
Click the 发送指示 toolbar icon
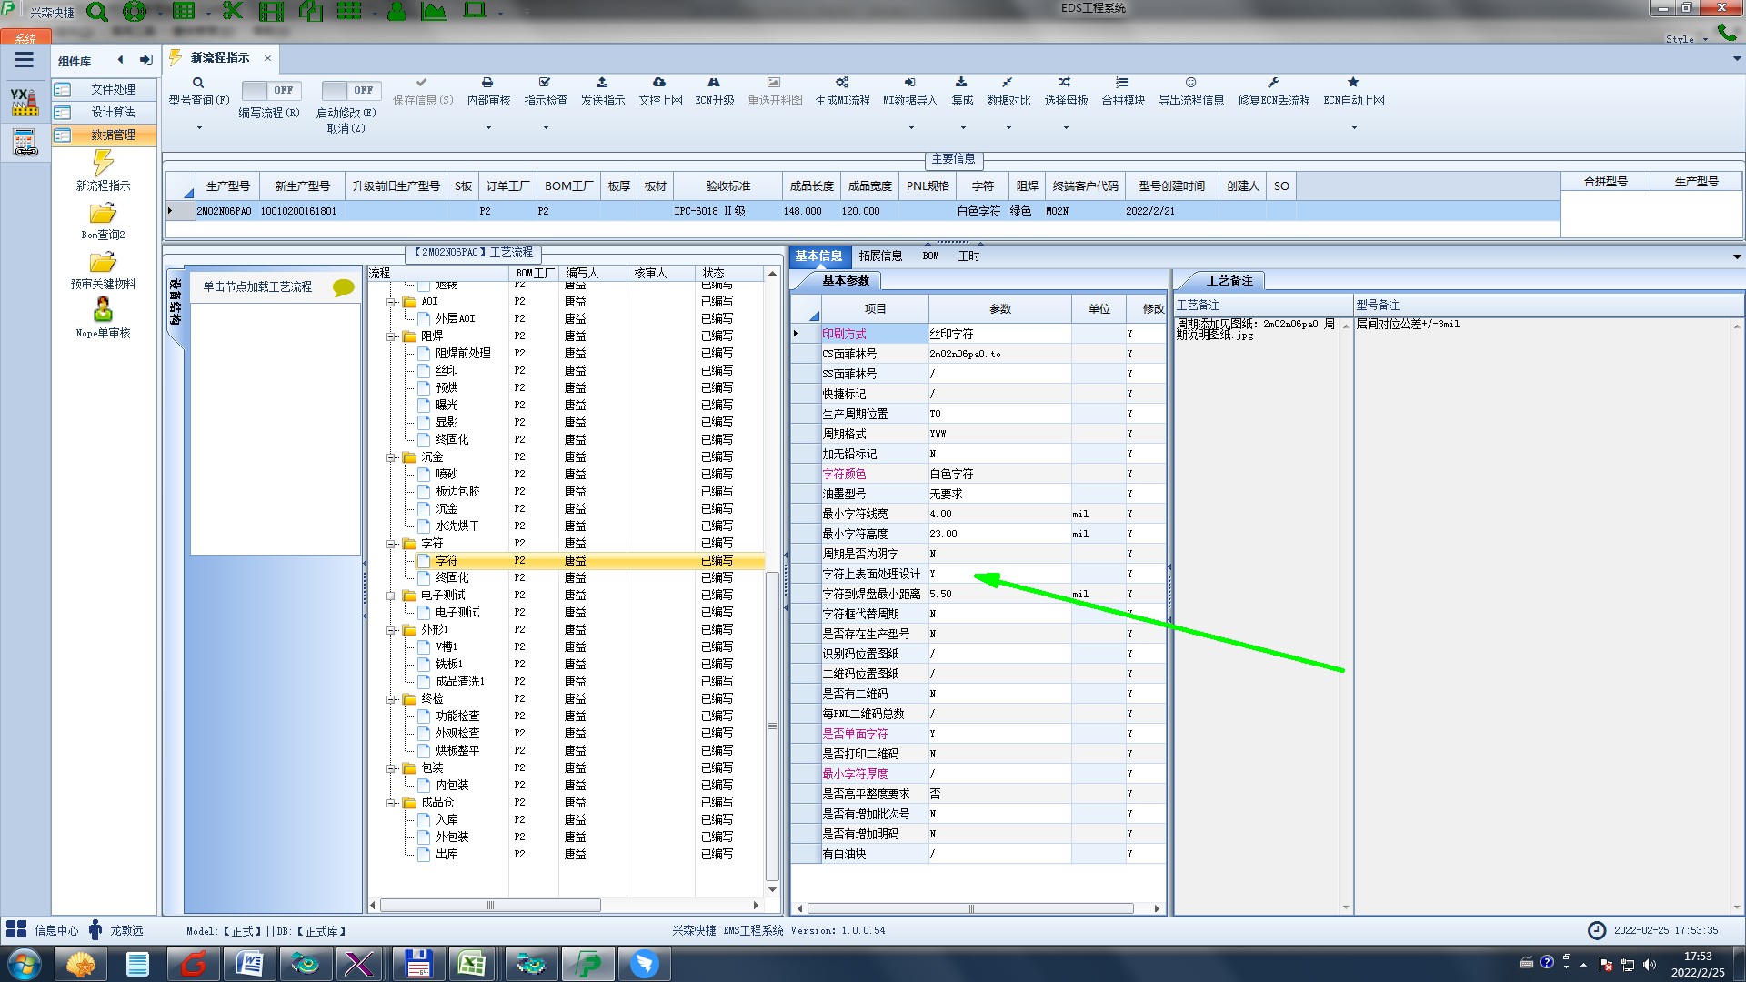pyautogui.click(x=602, y=83)
